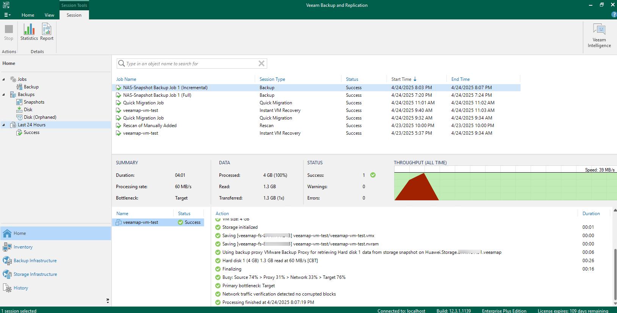Click Rescan of Manually Added session icon

[x=119, y=126]
